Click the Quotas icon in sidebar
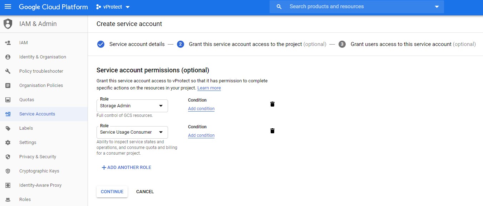Viewport: 483px width, 206px height. 8,100
